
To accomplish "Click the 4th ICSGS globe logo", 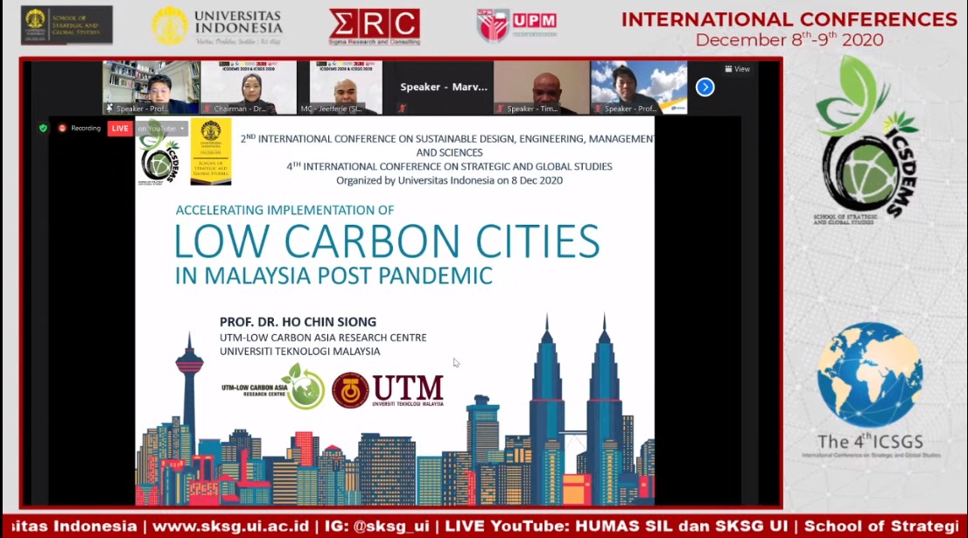I will (x=871, y=374).
